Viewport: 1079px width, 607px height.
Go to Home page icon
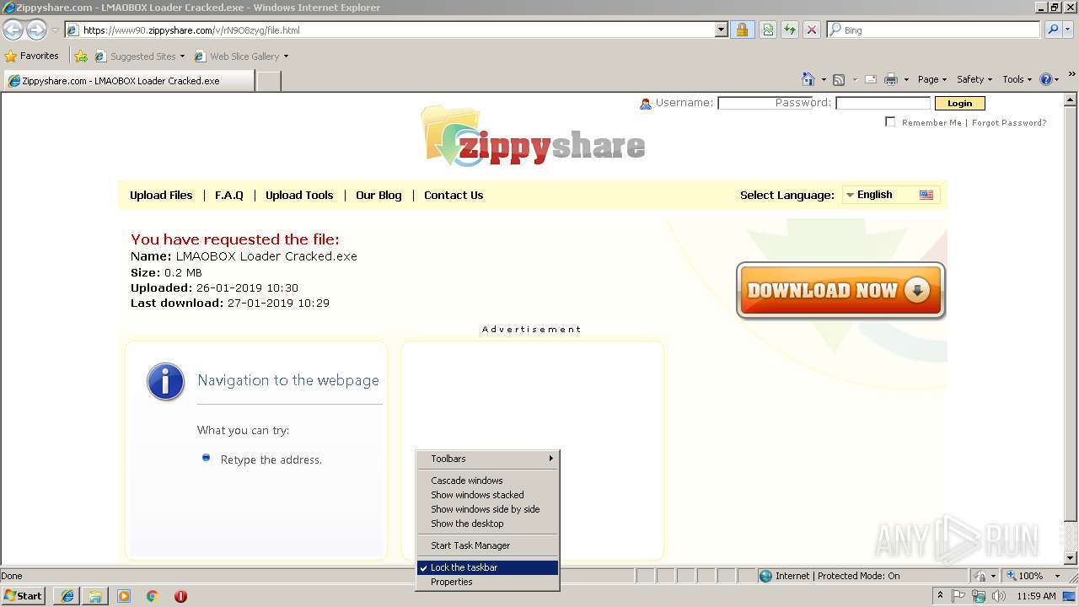(x=808, y=79)
